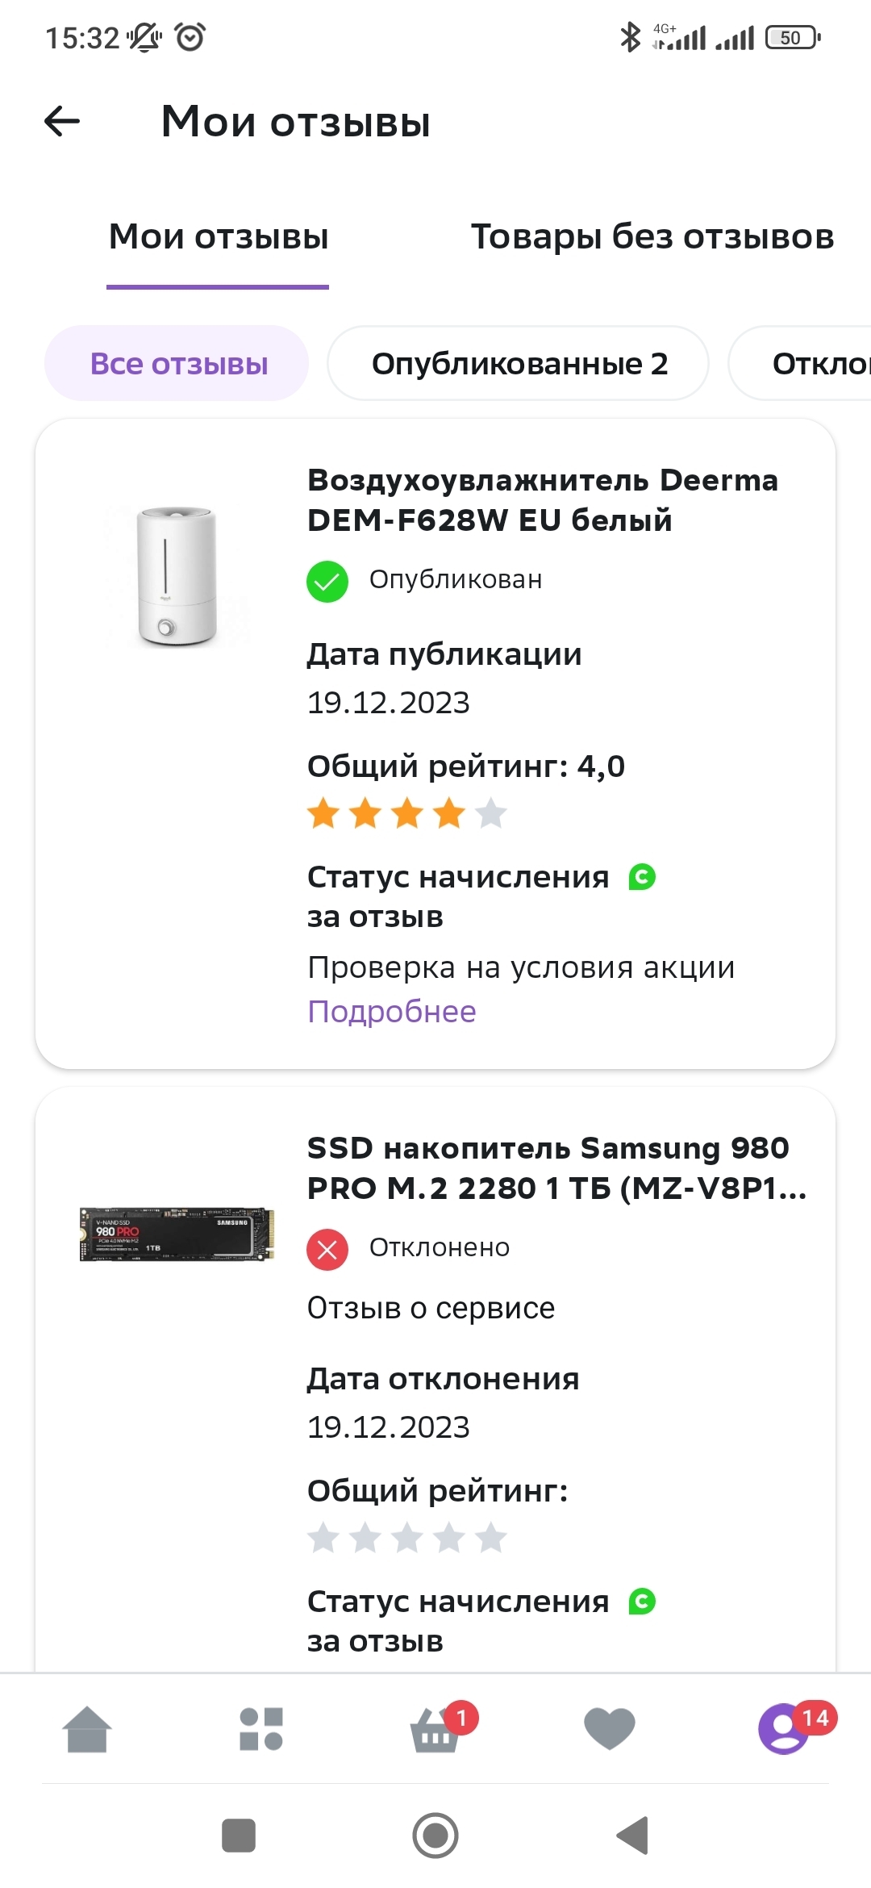871x1888 pixels.
Task: Open the shopping cart icon
Action: coord(436,1731)
